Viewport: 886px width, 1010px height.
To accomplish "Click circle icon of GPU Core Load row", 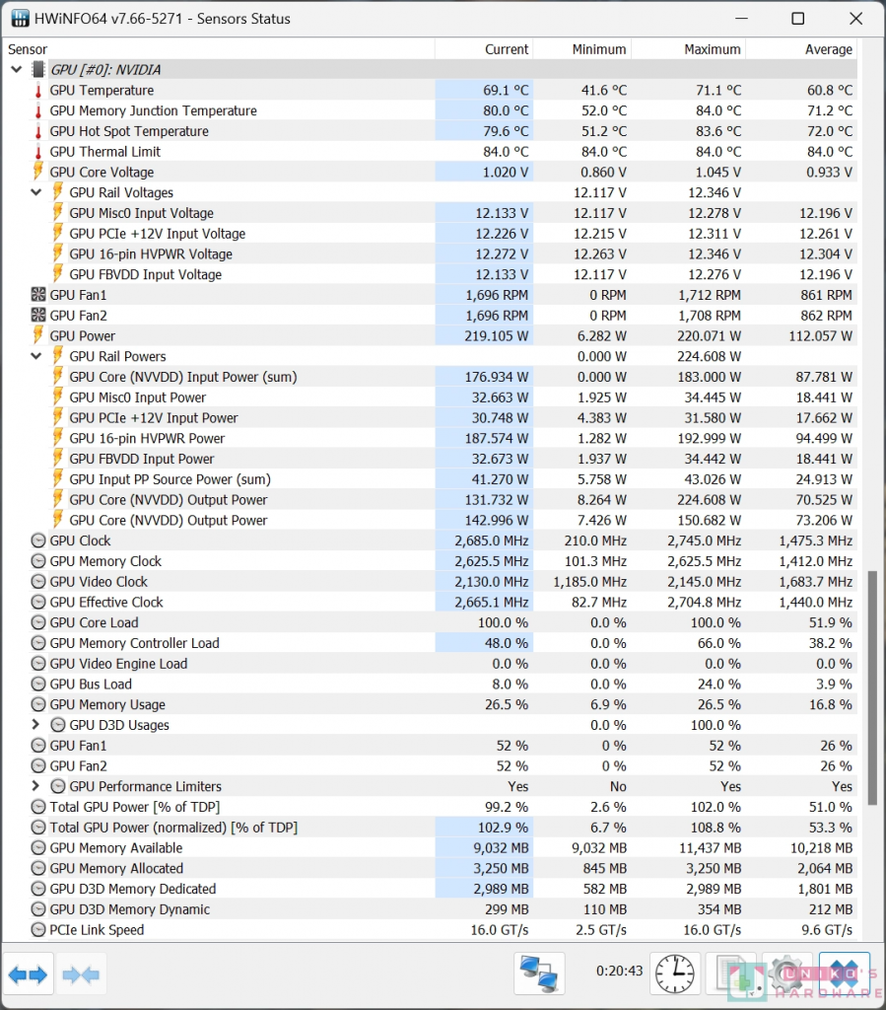I will point(38,623).
